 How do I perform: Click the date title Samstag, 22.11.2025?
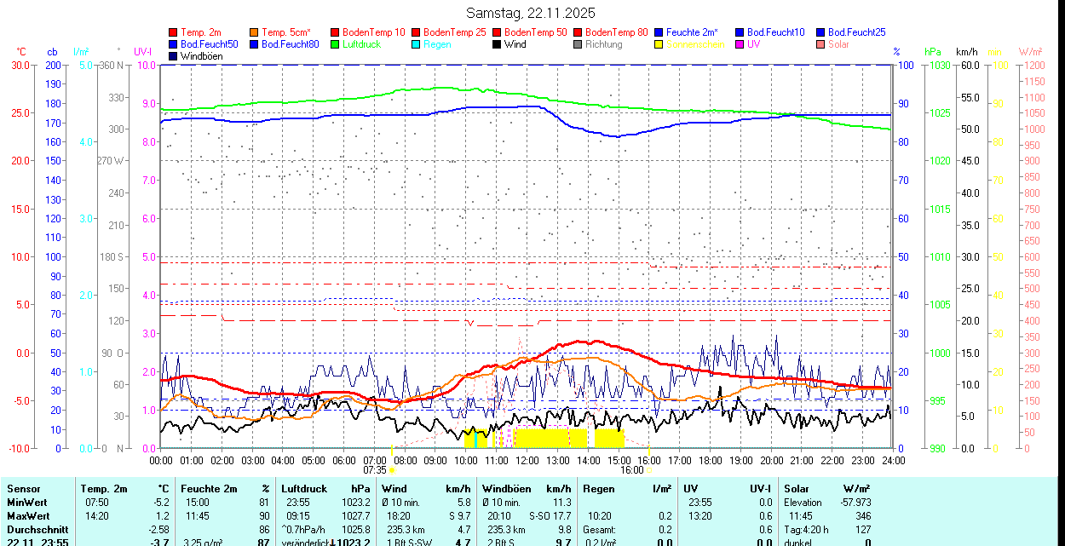(x=531, y=13)
